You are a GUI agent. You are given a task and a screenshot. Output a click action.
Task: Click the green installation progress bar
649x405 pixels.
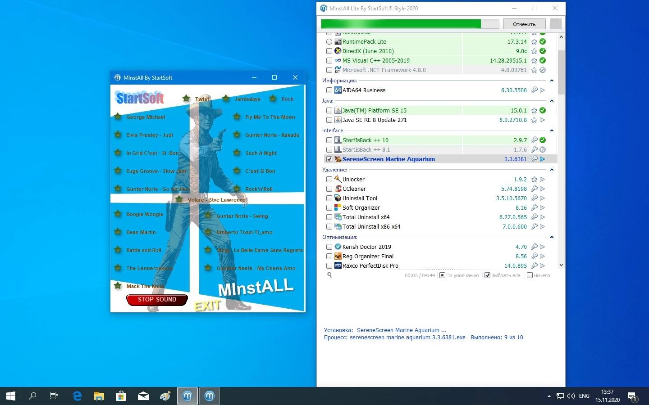click(x=410, y=24)
